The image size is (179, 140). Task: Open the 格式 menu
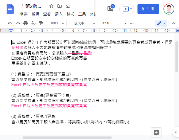coord(70,14)
